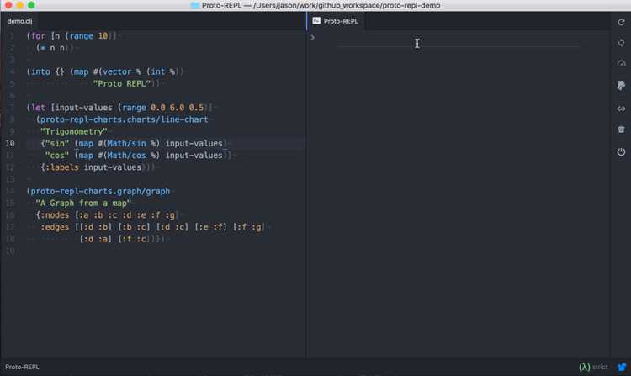This screenshot has width=631, height=376.
Task: Select the Proto-REPL tab
Action: [336, 21]
